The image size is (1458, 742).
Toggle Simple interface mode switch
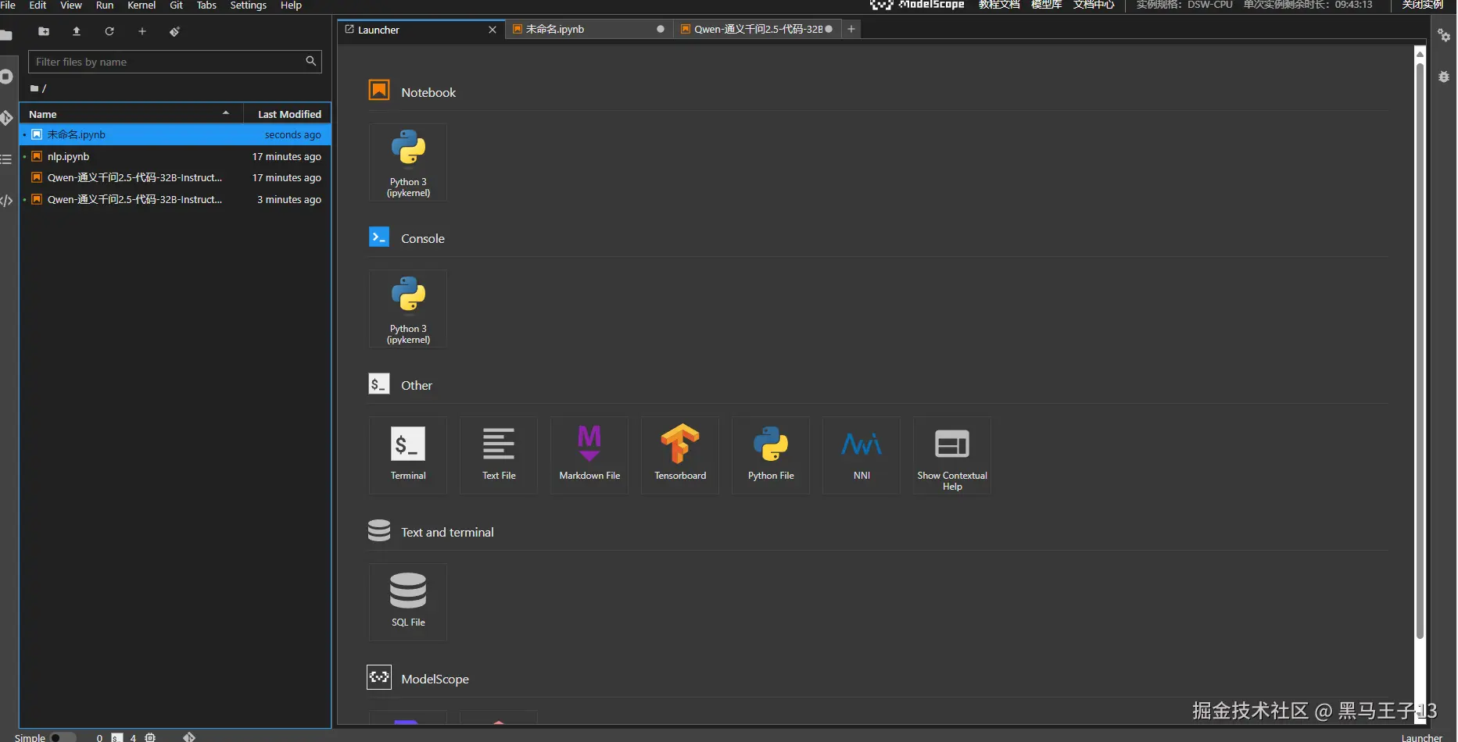click(x=63, y=737)
